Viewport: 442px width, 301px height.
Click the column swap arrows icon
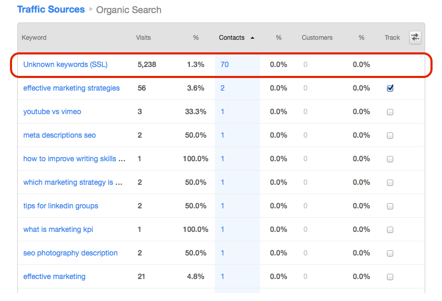(415, 37)
